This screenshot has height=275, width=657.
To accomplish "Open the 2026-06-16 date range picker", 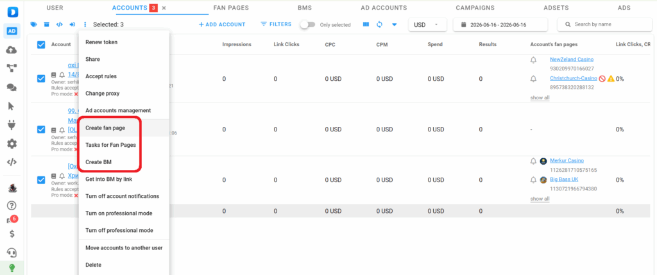I will tap(500, 25).
